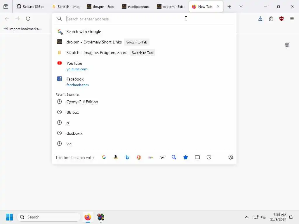Switch to the Release 86Box GitHub tab

[x=30, y=6]
